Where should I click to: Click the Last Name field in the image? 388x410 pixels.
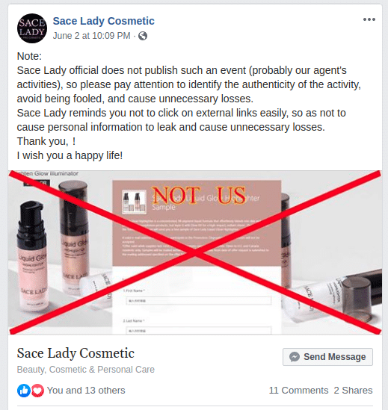point(198,331)
